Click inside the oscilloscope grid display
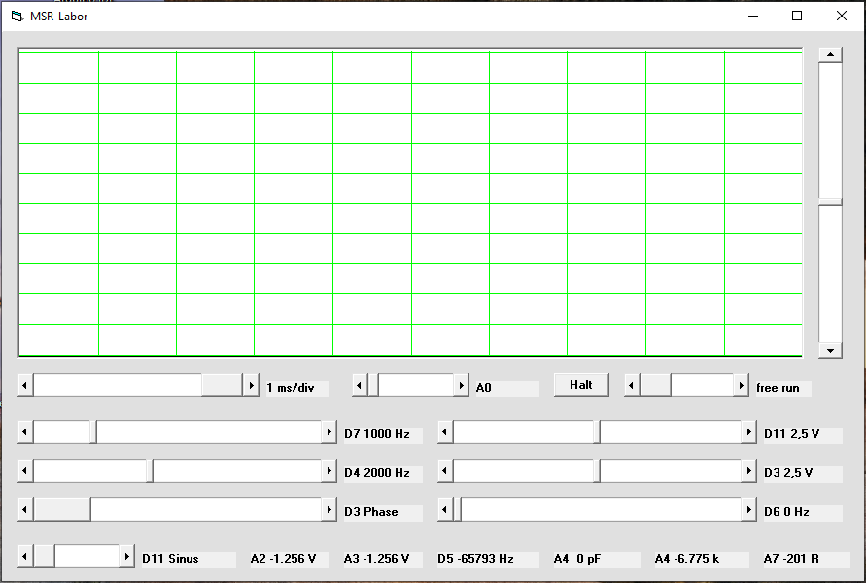Screen dimensions: 866x583 pyautogui.click(x=410, y=202)
